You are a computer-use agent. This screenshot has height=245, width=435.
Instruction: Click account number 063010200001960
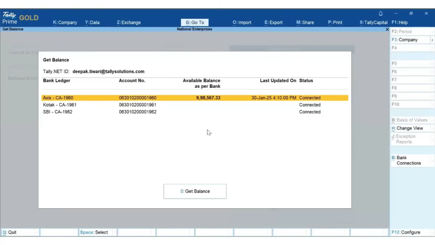pos(138,98)
